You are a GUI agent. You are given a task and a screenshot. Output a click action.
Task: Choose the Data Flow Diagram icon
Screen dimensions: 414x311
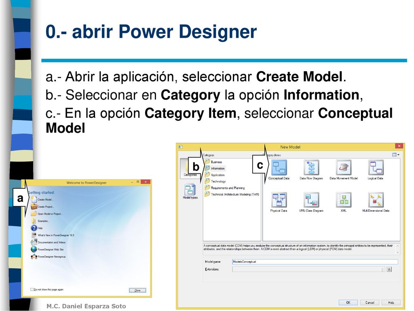pos(311,167)
